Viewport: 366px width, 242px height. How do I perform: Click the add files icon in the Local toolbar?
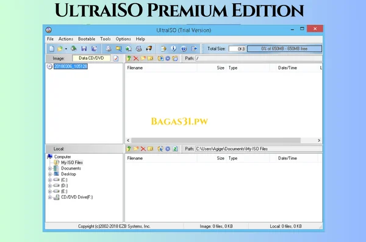(x=160, y=149)
